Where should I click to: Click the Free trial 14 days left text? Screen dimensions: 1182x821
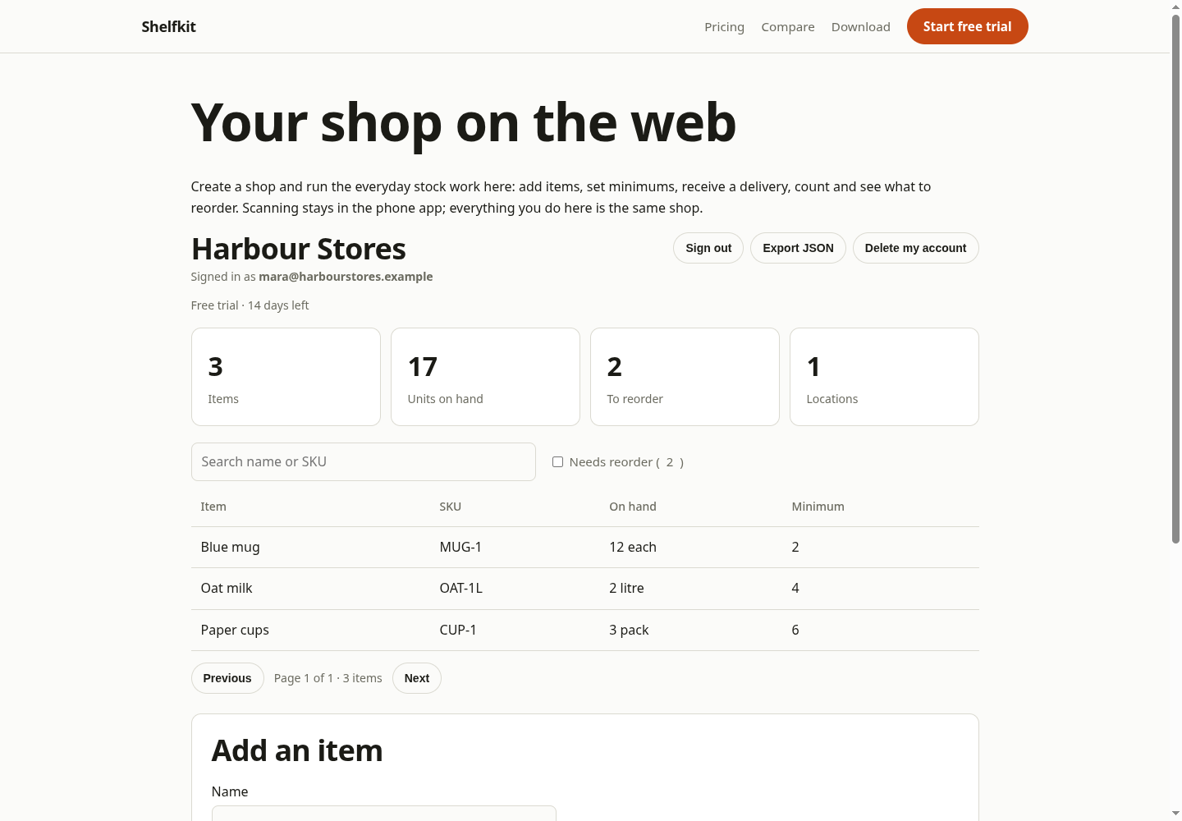(250, 305)
